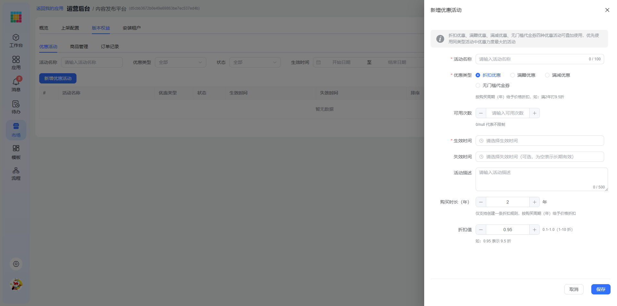
Task: Increase 购买时长 years with plus button
Action: click(x=534, y=202)
